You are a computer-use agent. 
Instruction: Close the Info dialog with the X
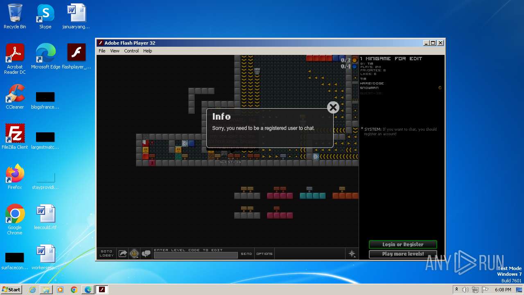click(333, 107)
